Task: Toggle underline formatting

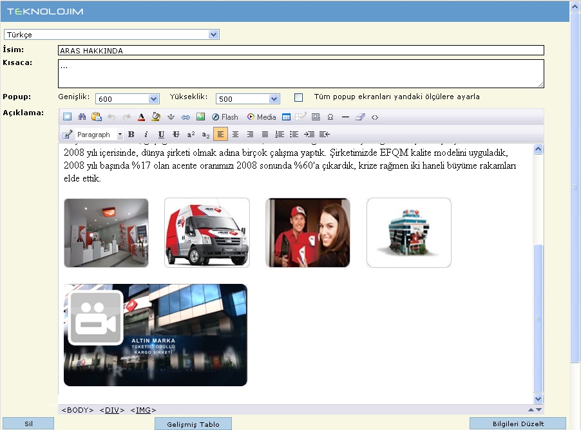Action: click(x=161, y=134)
